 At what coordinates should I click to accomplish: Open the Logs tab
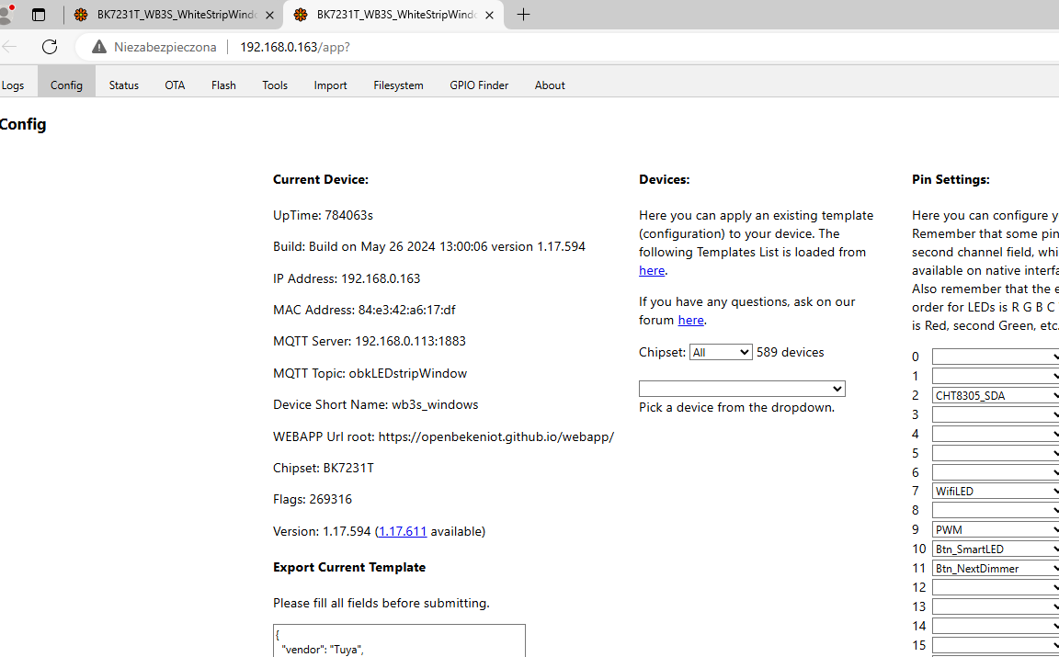(x=13, y=85)
